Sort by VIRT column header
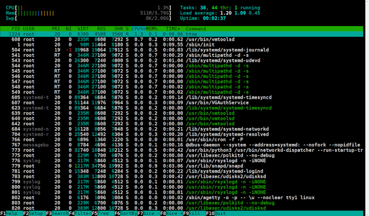 [x=83, y=29]
